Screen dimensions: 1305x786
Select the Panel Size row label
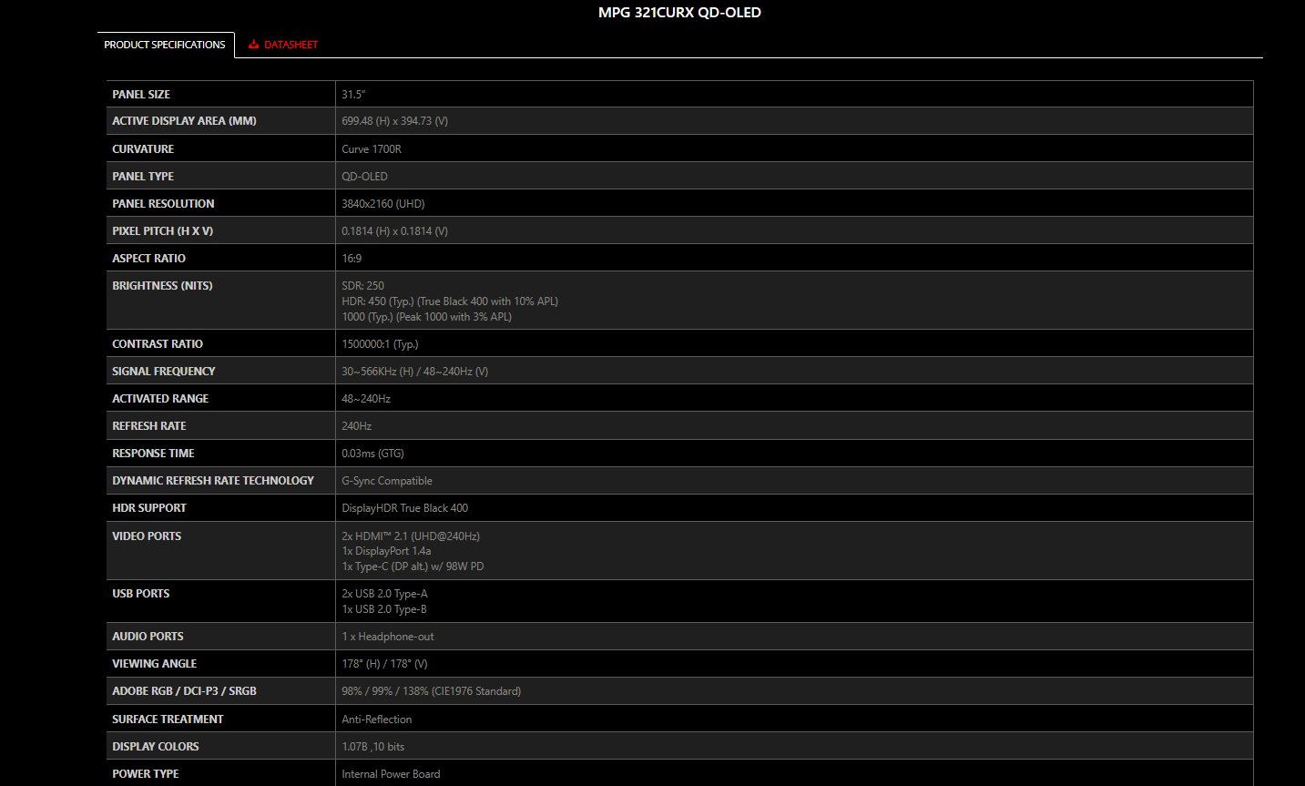tap(141, 95)
